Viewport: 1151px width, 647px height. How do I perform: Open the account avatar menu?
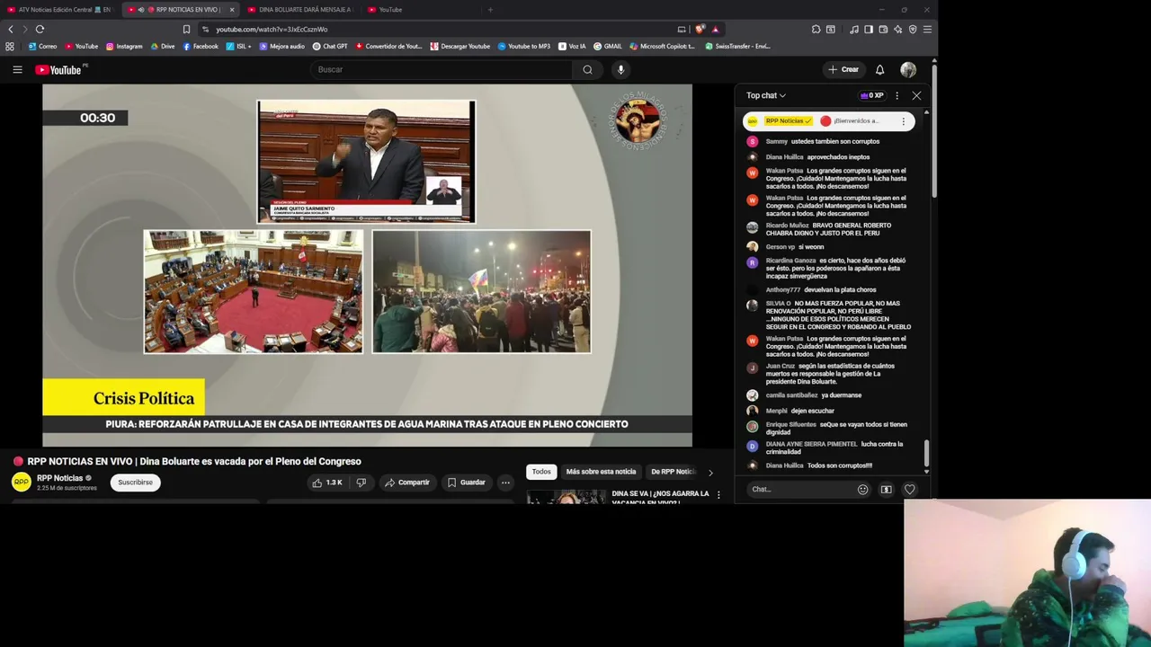[908, 69]
